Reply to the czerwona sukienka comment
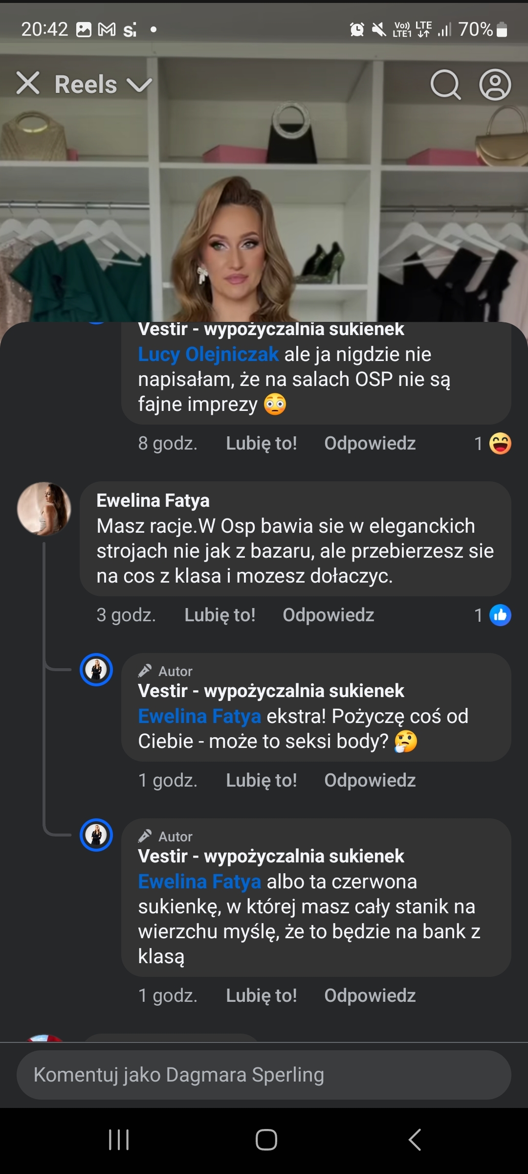Image resolution: width=528 pixels, height=1174 pixels. click(x=370, y=995)
